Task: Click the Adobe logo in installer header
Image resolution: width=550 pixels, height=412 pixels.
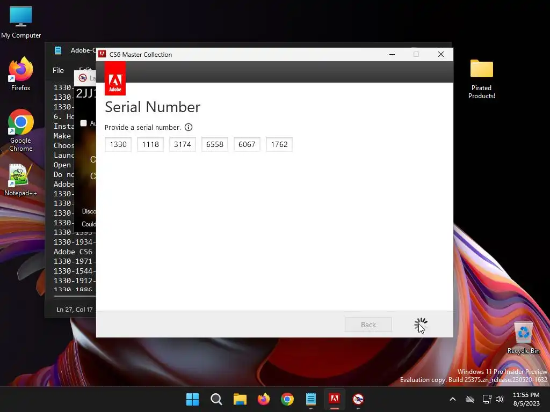Action: click(x=115, y=78)
